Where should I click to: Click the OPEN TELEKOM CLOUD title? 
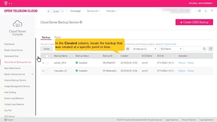pos(21,11)
